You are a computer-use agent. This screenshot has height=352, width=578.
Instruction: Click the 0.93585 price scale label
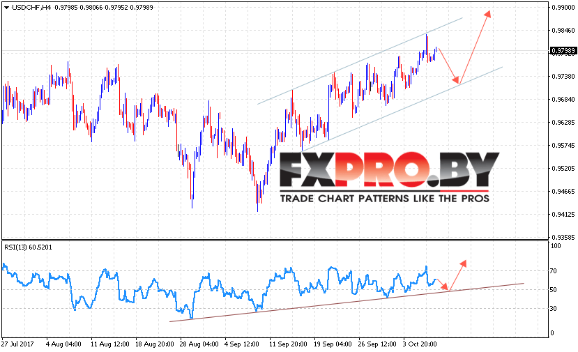coord(563,238)
